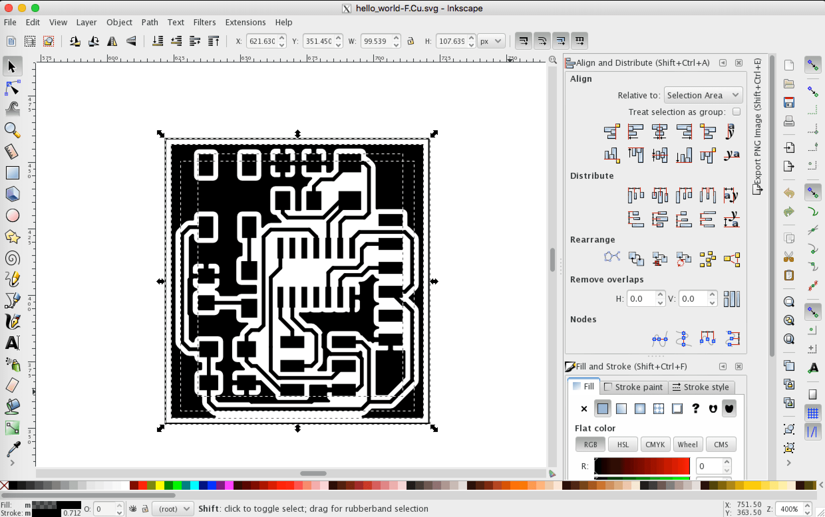
Task: Choose the CMYK color mode button
Action: [x=655, y=444]
